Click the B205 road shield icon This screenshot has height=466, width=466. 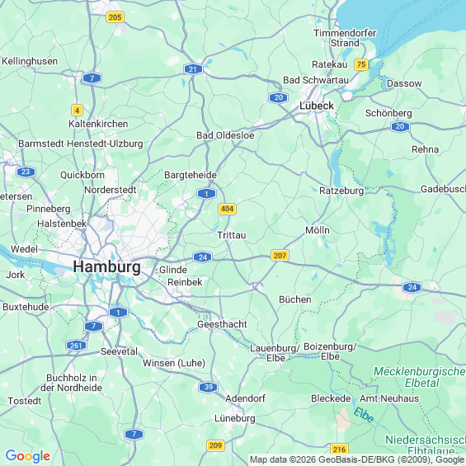115,17
